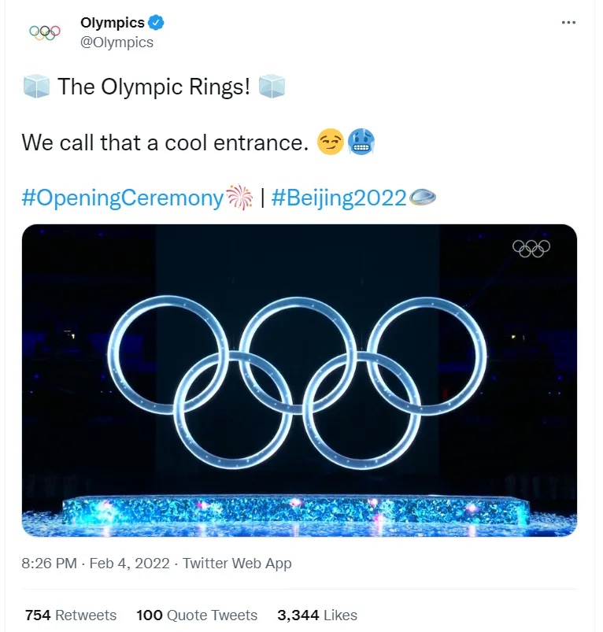This screenshot has height=632, width=603.
Task: Click the blue cold face emoji
Action: 358,142
